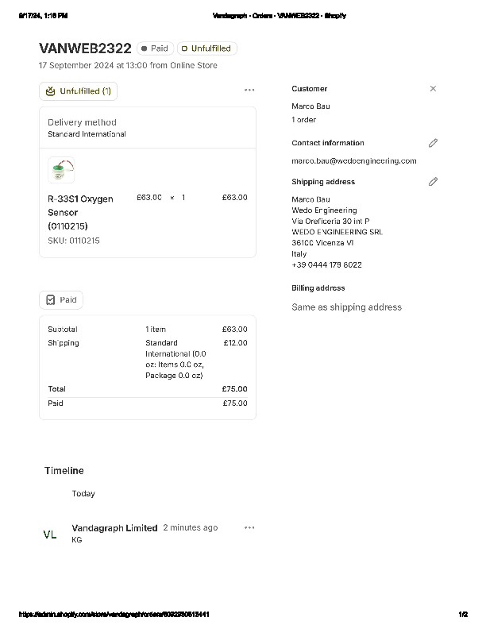Click the Vandagraph Limited name in the timeline

point(114,528)
